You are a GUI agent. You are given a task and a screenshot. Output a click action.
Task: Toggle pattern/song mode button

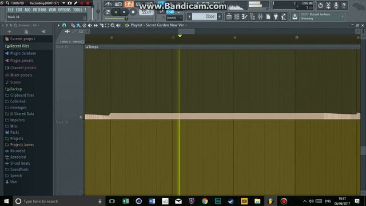tap(108, 12)
